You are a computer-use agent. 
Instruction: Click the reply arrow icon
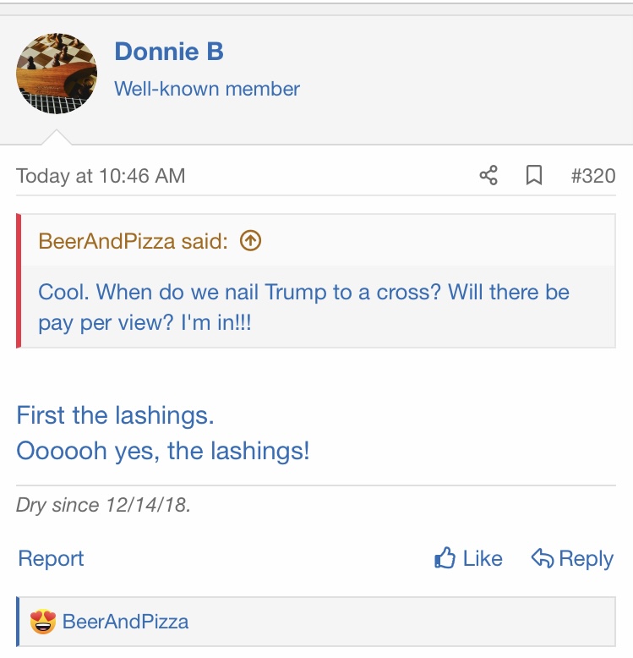click(x=542, y=558)
